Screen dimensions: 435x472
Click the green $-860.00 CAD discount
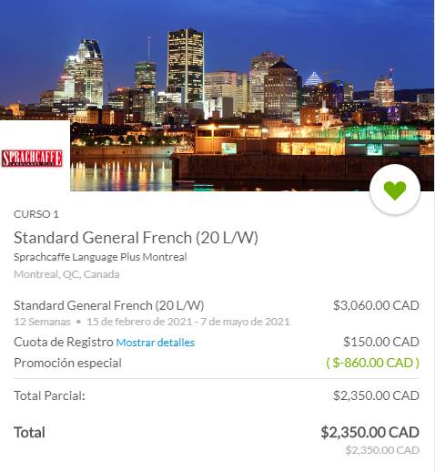click(373, 363)
